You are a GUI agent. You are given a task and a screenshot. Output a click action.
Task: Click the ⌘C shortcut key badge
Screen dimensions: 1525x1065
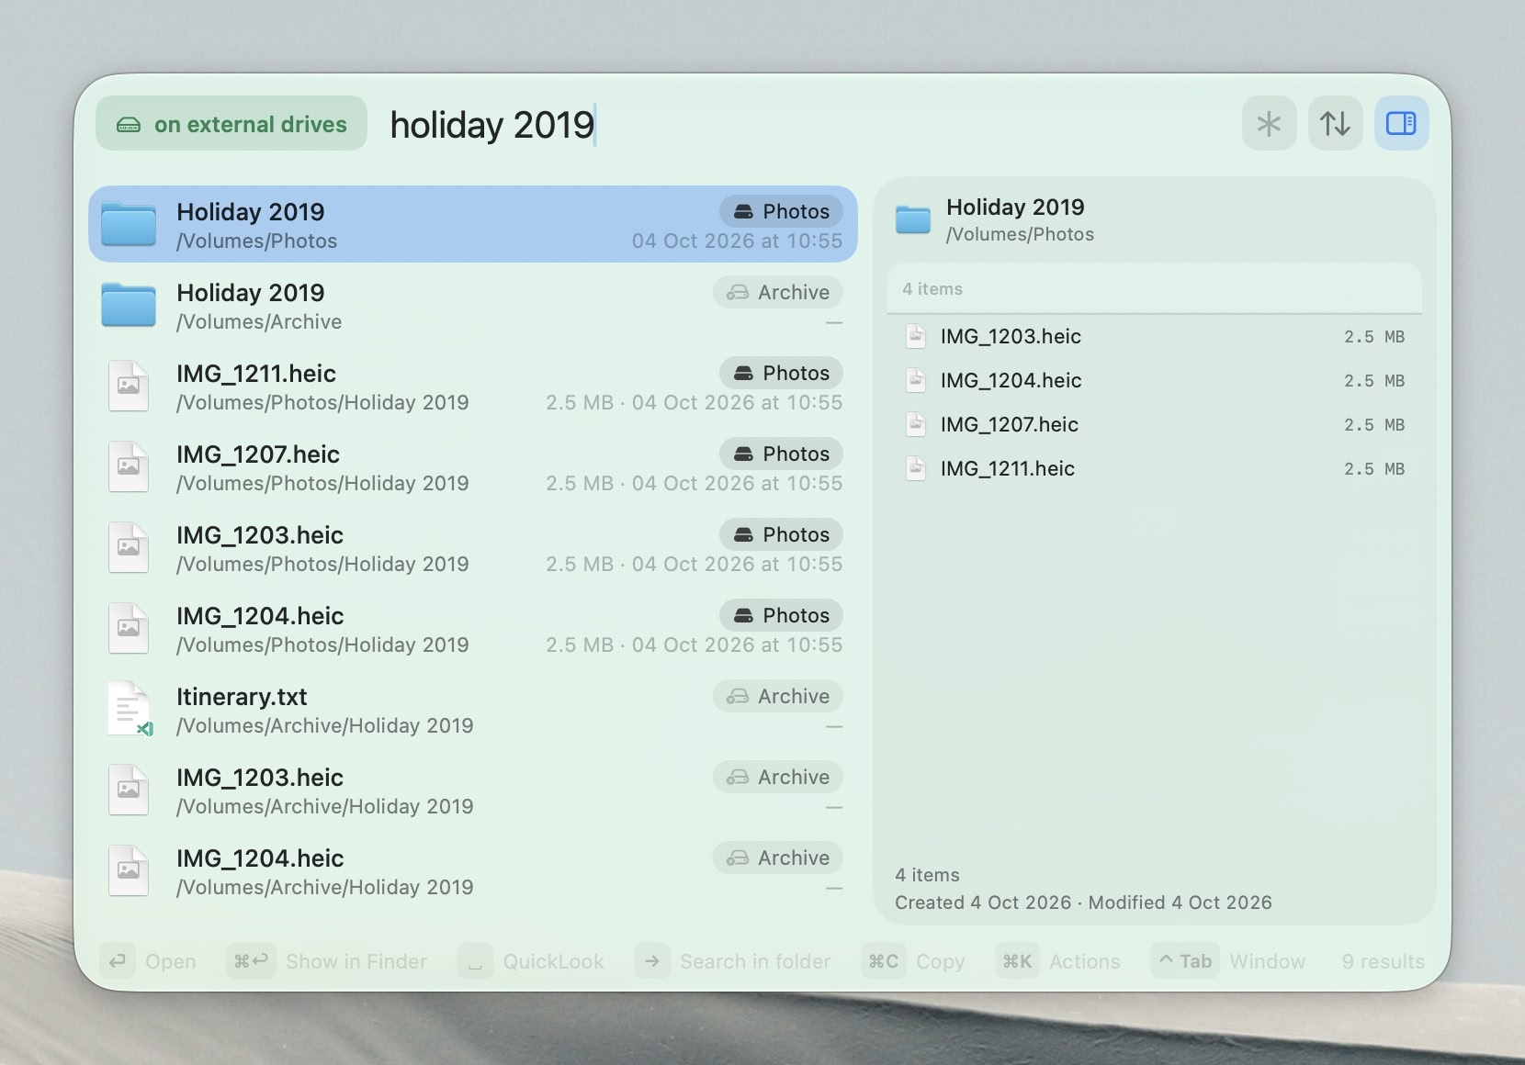[x=884, y=961]
